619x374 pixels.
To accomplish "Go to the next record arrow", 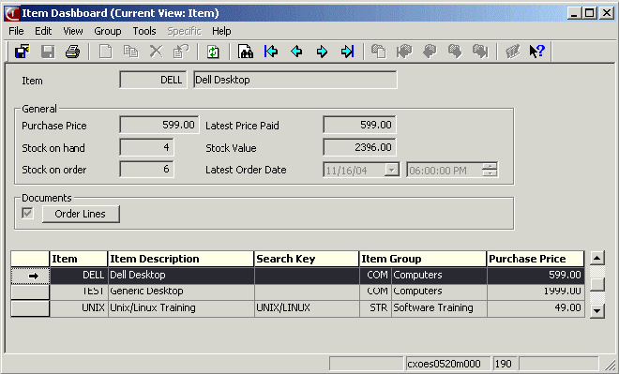I will tap(322, 52).
